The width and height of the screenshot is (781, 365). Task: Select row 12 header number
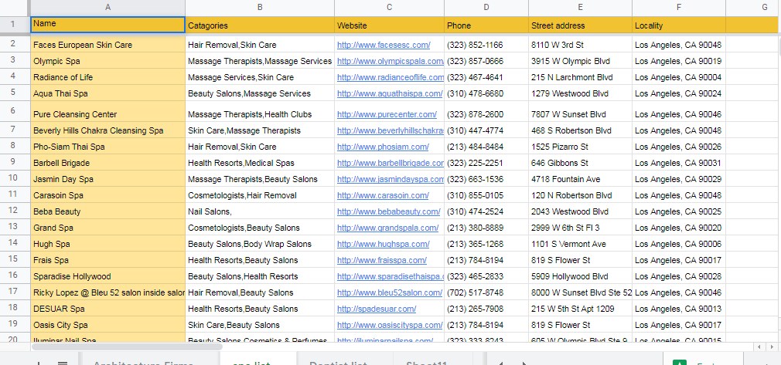tap(13, 211)
